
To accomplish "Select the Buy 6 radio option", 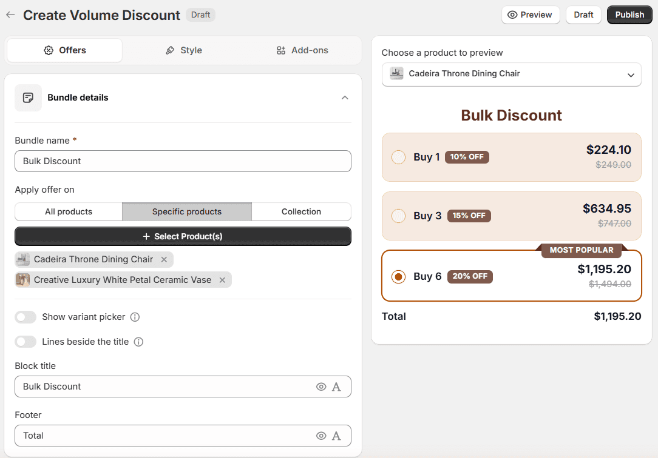I will pos(398,277).
